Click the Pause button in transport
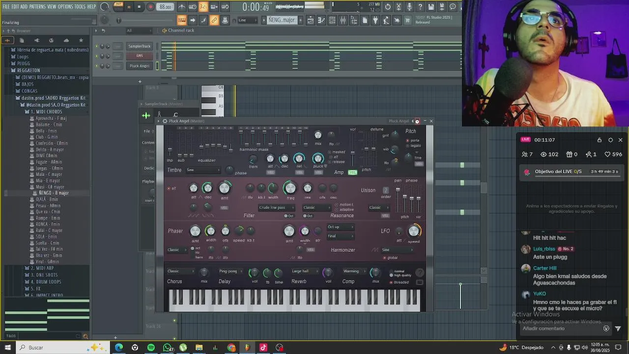629x354 pixels. [129, 7]
